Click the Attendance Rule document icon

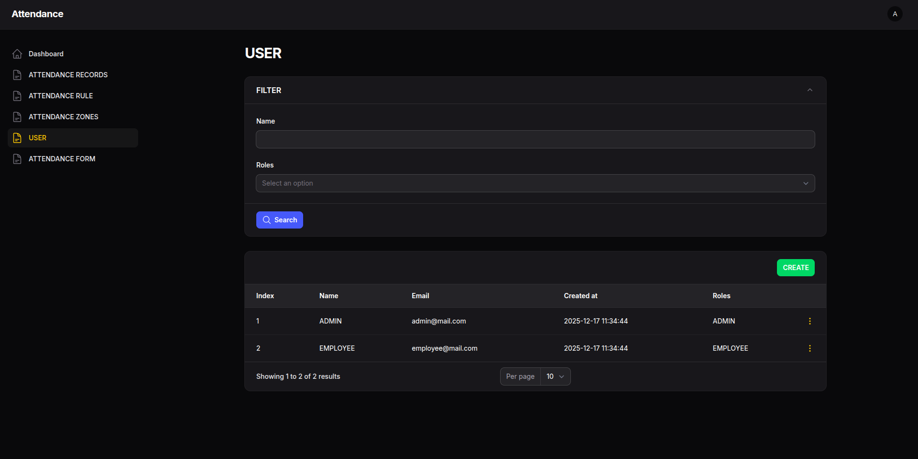(x=17, y=96)
